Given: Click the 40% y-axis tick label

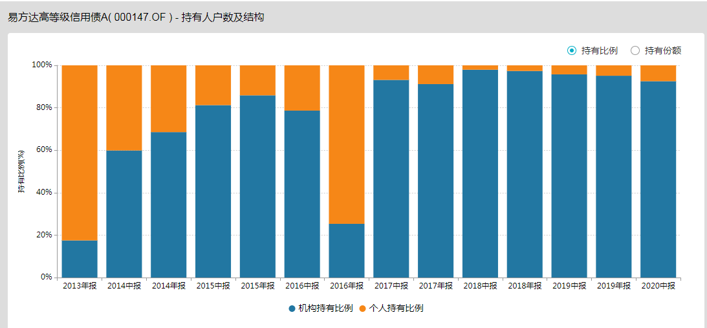Looking at the screenshot, I should (x=44, y=193).
